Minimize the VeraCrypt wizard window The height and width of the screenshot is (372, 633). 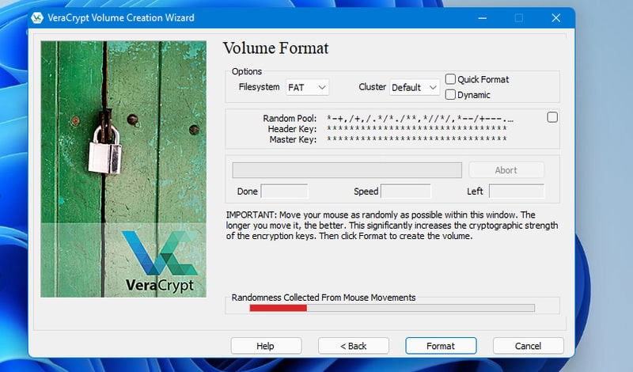point(482,17)
